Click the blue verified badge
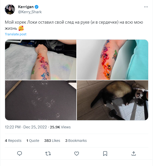155x166 pixels. click(x=37, y=7)
